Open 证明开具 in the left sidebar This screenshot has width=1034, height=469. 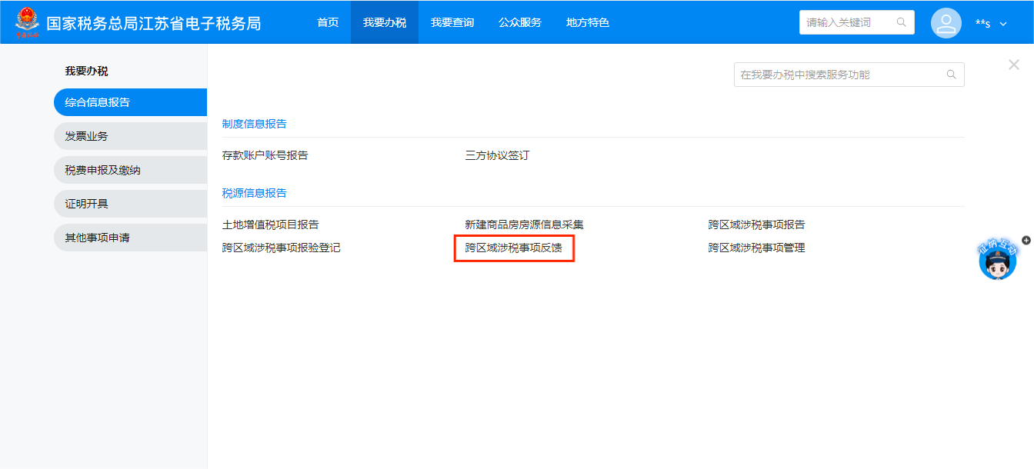tap(86, 204)
